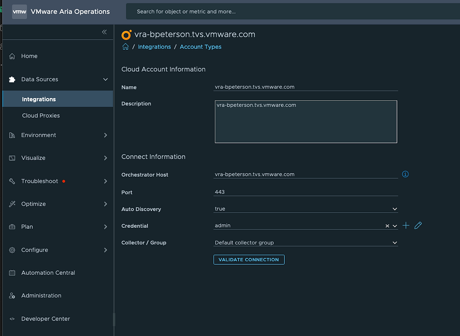Click the Administration user-gear icon
The height and width of the screenshot is (336, 460).
click(x=12, y=296)
